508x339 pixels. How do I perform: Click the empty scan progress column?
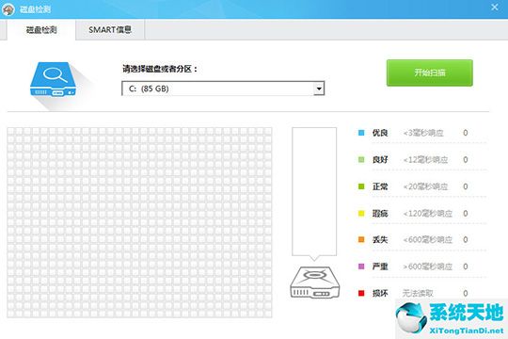click(314, 191)
